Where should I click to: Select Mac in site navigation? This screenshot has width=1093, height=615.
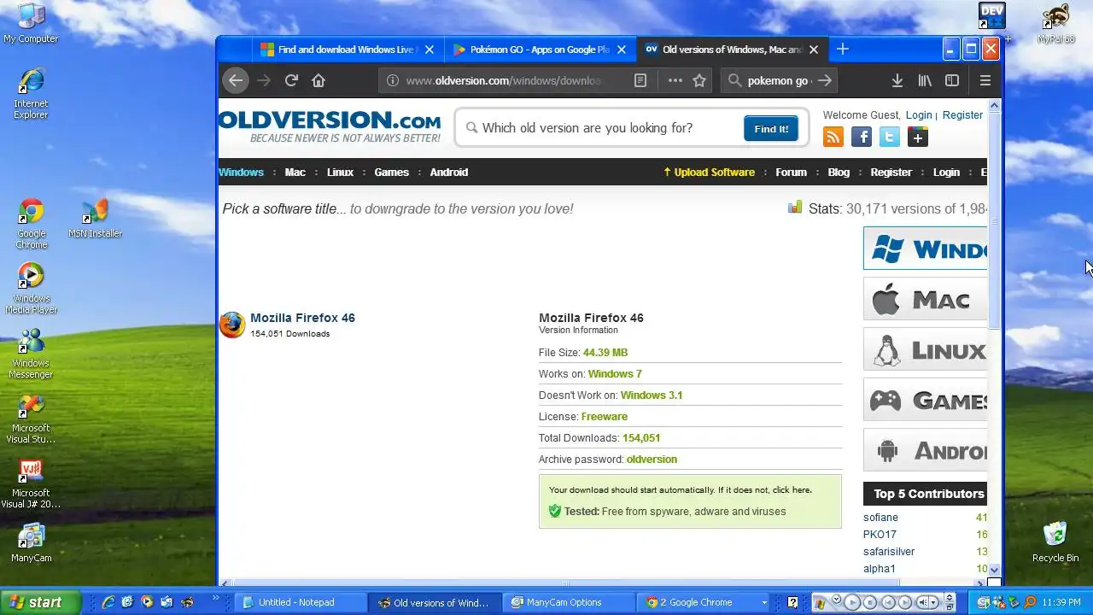pyautogui.click(x=295, y=172)
